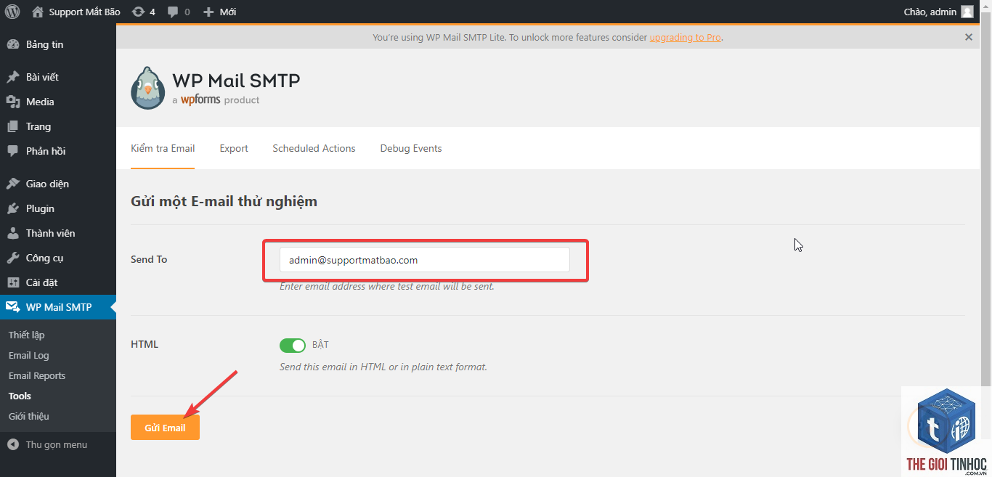The image size is (992, 477).
Task: Open the comments bubble icon in admin bar
Action: coord(173,12)
